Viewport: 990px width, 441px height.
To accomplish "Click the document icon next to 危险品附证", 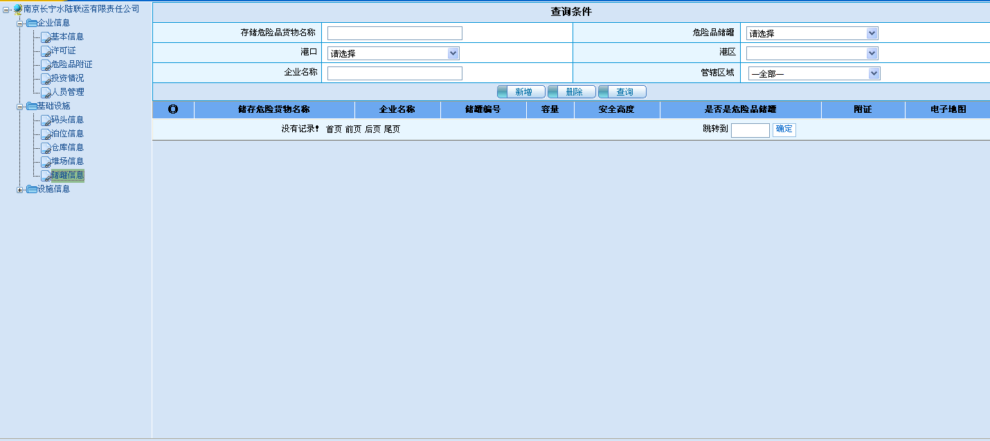I will point(45,64).
